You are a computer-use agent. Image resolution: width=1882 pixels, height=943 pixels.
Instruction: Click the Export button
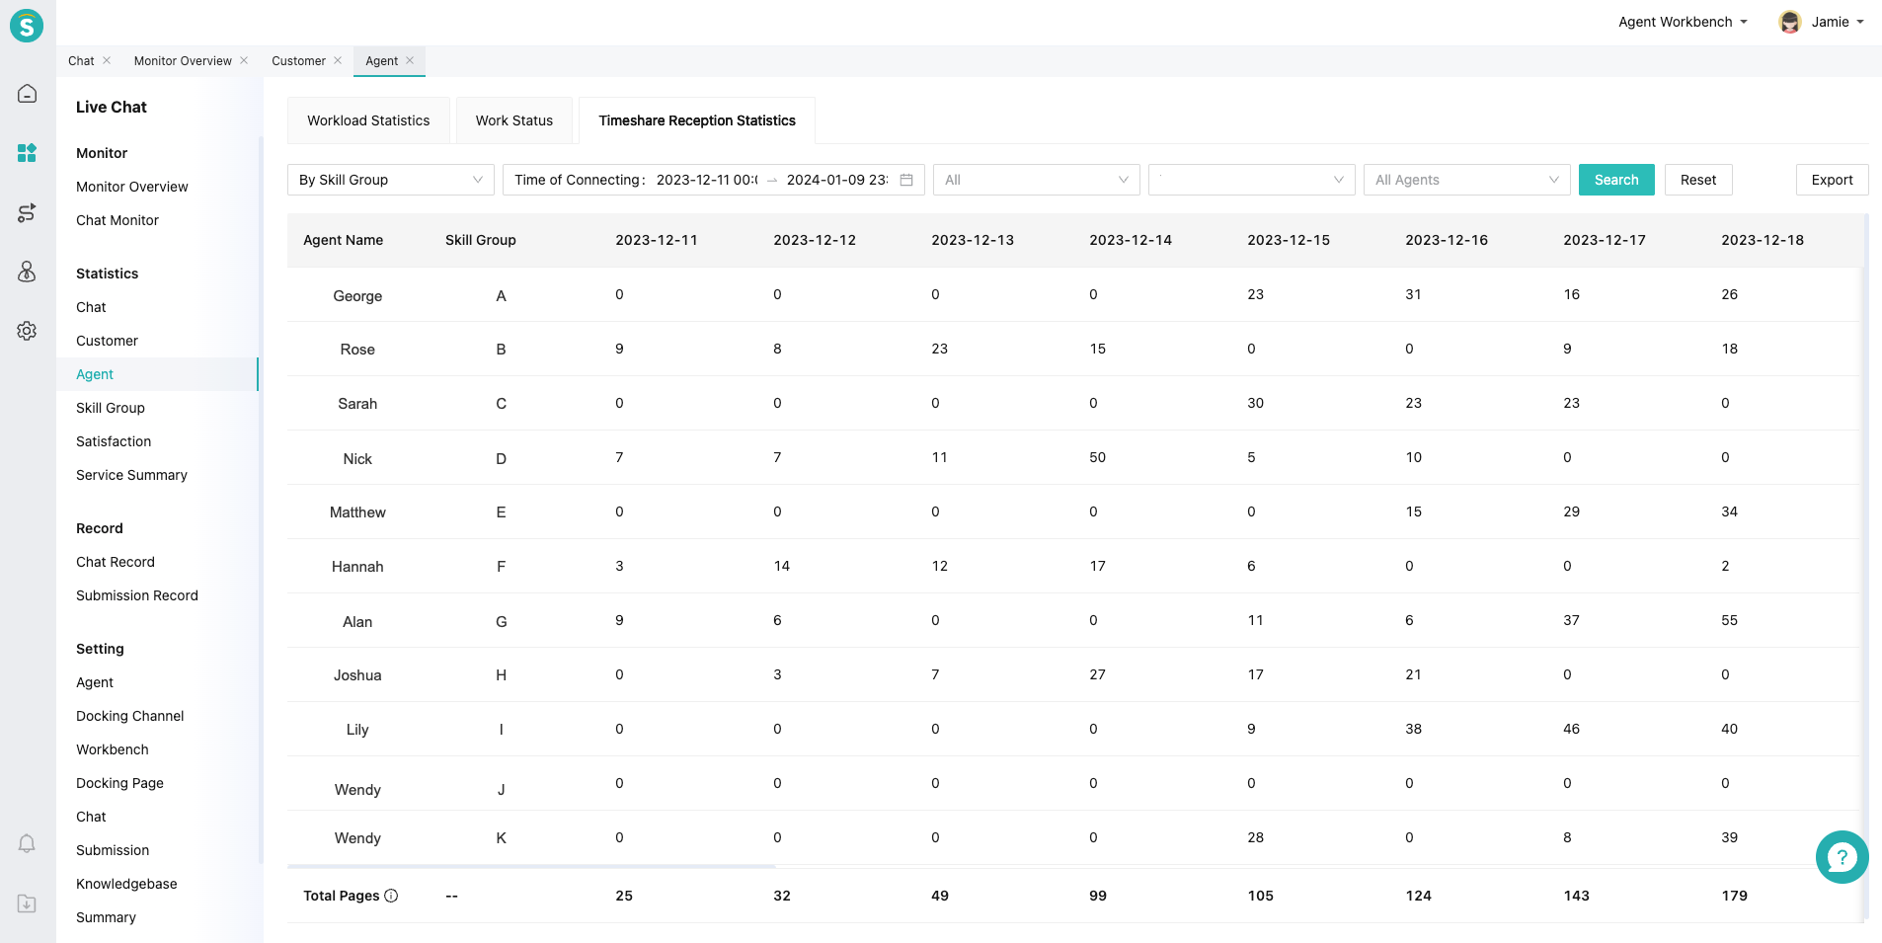(x=1832, y=180)
